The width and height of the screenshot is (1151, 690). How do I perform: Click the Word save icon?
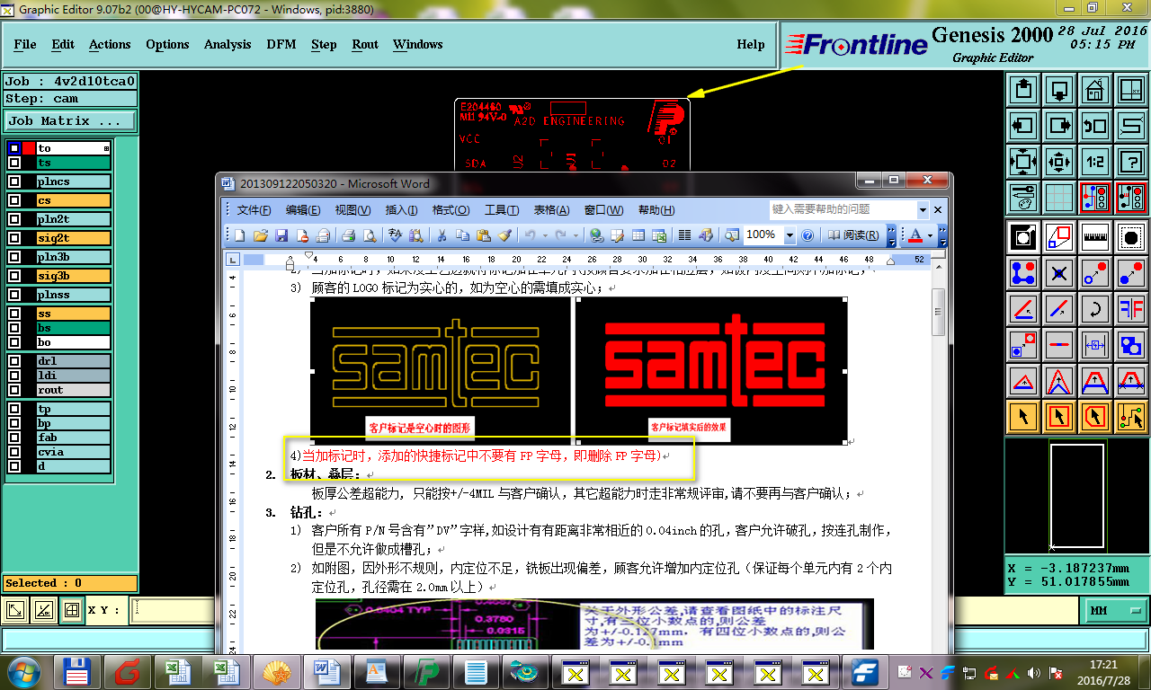tap(281, 235)
